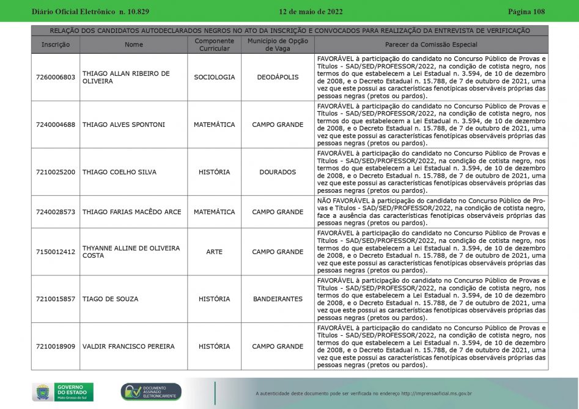Click the Nome column header
This screenshot has height=409, width=579.
(133, 45)
